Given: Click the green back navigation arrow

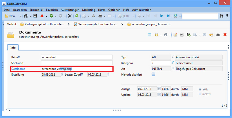Looking at the screenshot, I should click(x=51, y=16).
